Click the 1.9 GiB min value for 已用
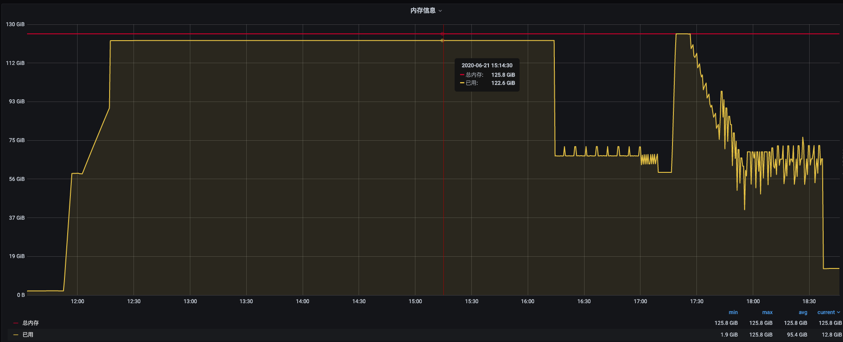This screenshot has width=843, height=342. coord(729,335)
